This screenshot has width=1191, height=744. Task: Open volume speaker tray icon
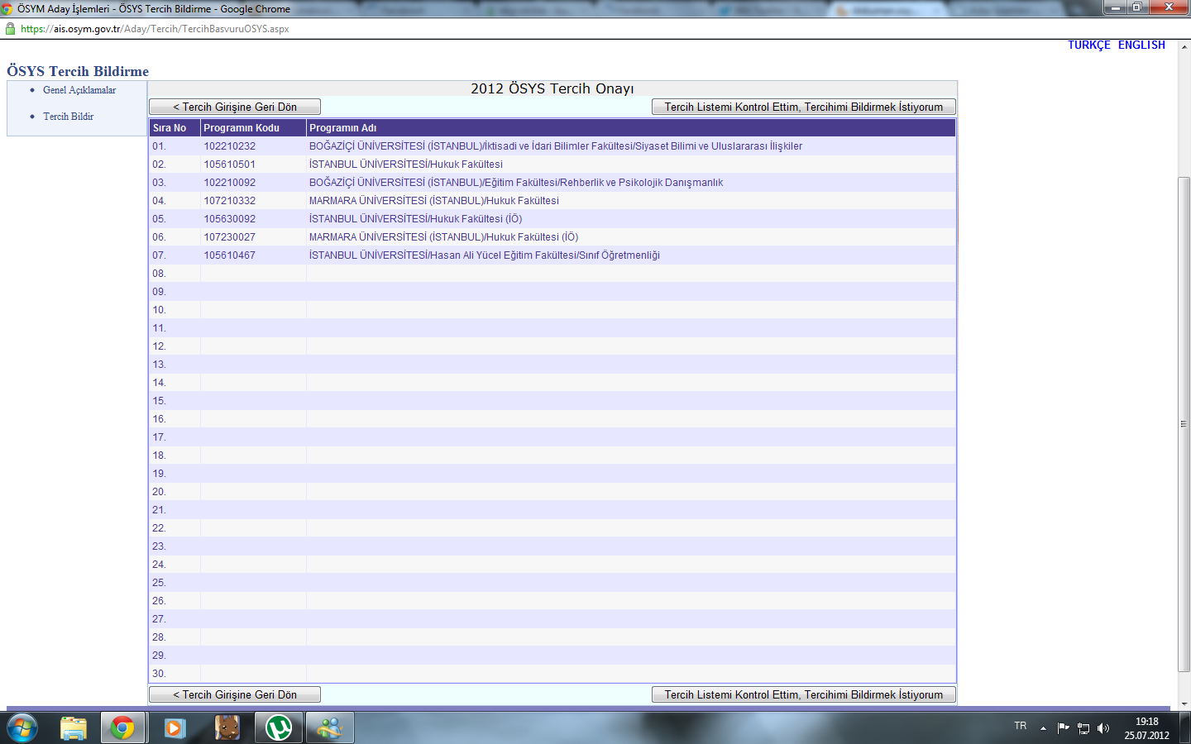pyautogui.click(x=1103, y=728)
